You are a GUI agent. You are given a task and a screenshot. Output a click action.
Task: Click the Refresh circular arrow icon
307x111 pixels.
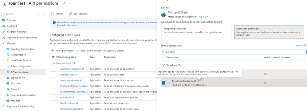[x=53, y=14]
